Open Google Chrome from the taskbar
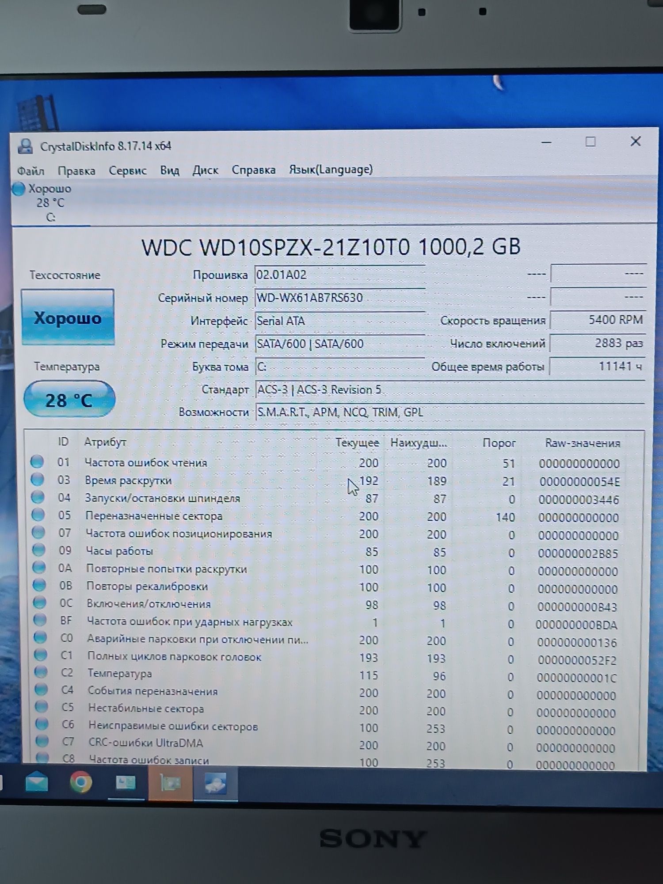This screenshot has height=884, width=663. (81, 783)
